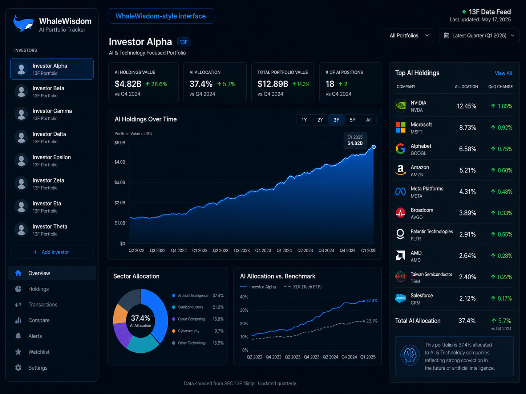Click the Other Technology legend gray dot
526x394 pixels.
[x=174, y=343]
